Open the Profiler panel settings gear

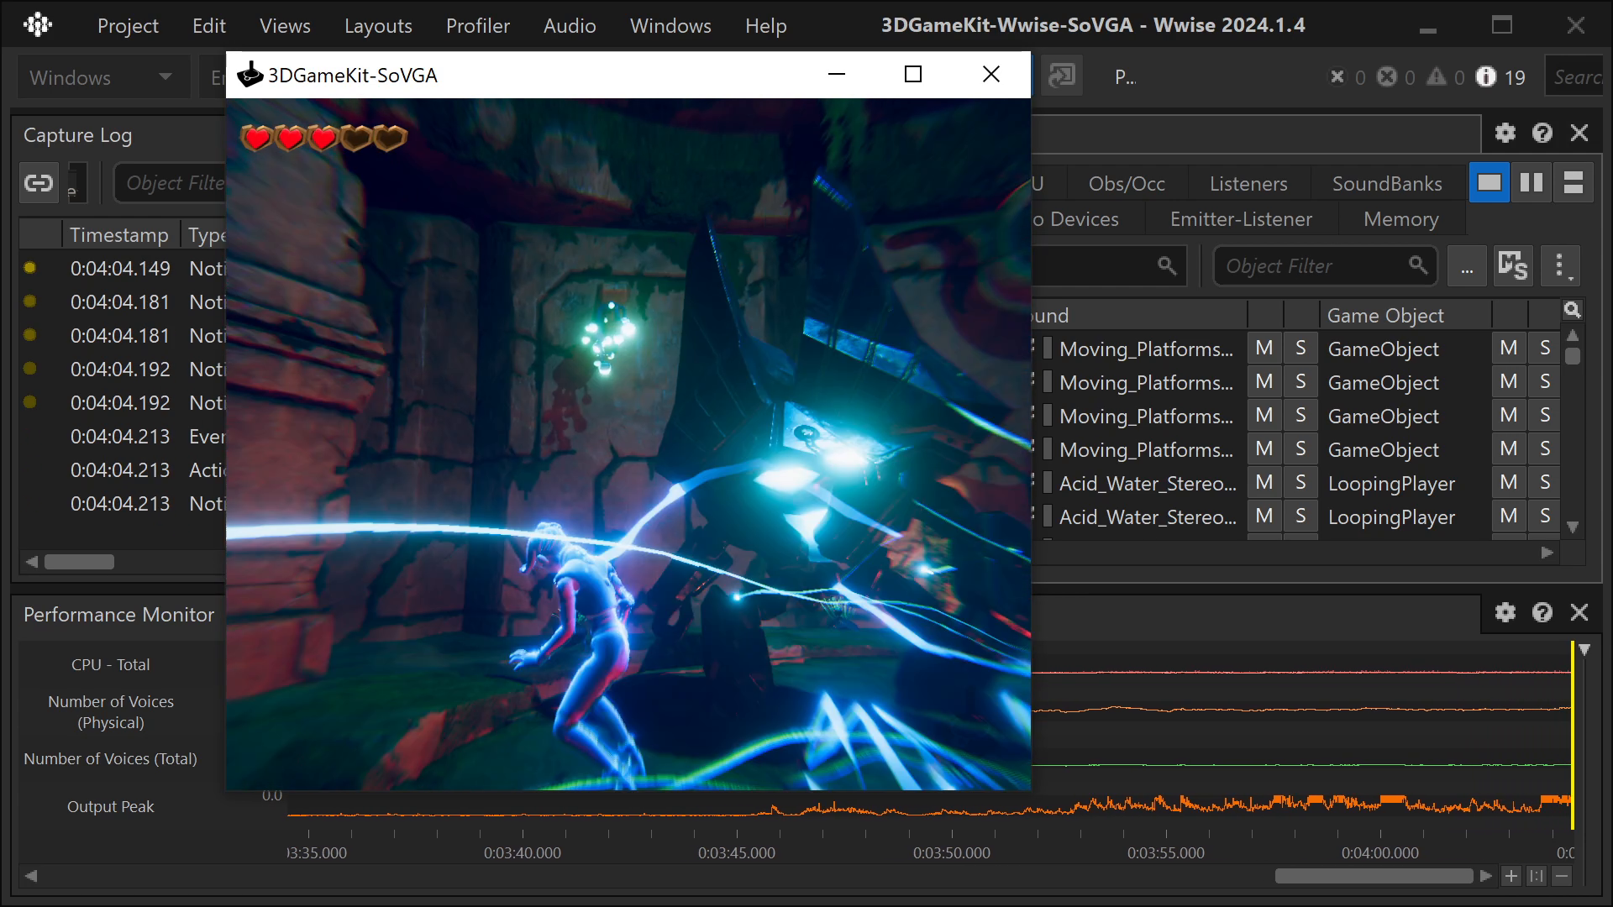(1505, 133)
